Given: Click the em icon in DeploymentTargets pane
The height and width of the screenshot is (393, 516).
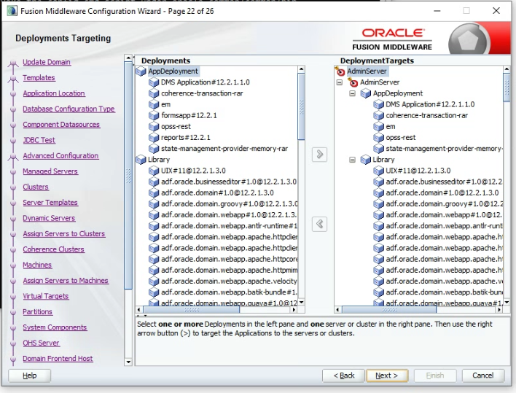Looking at the screenshot, I should tap(378, 126).
